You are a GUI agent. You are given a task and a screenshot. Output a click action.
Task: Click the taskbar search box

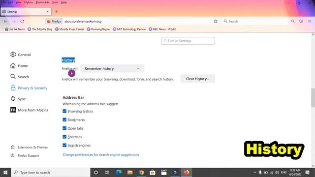click(x=51, y=173)
